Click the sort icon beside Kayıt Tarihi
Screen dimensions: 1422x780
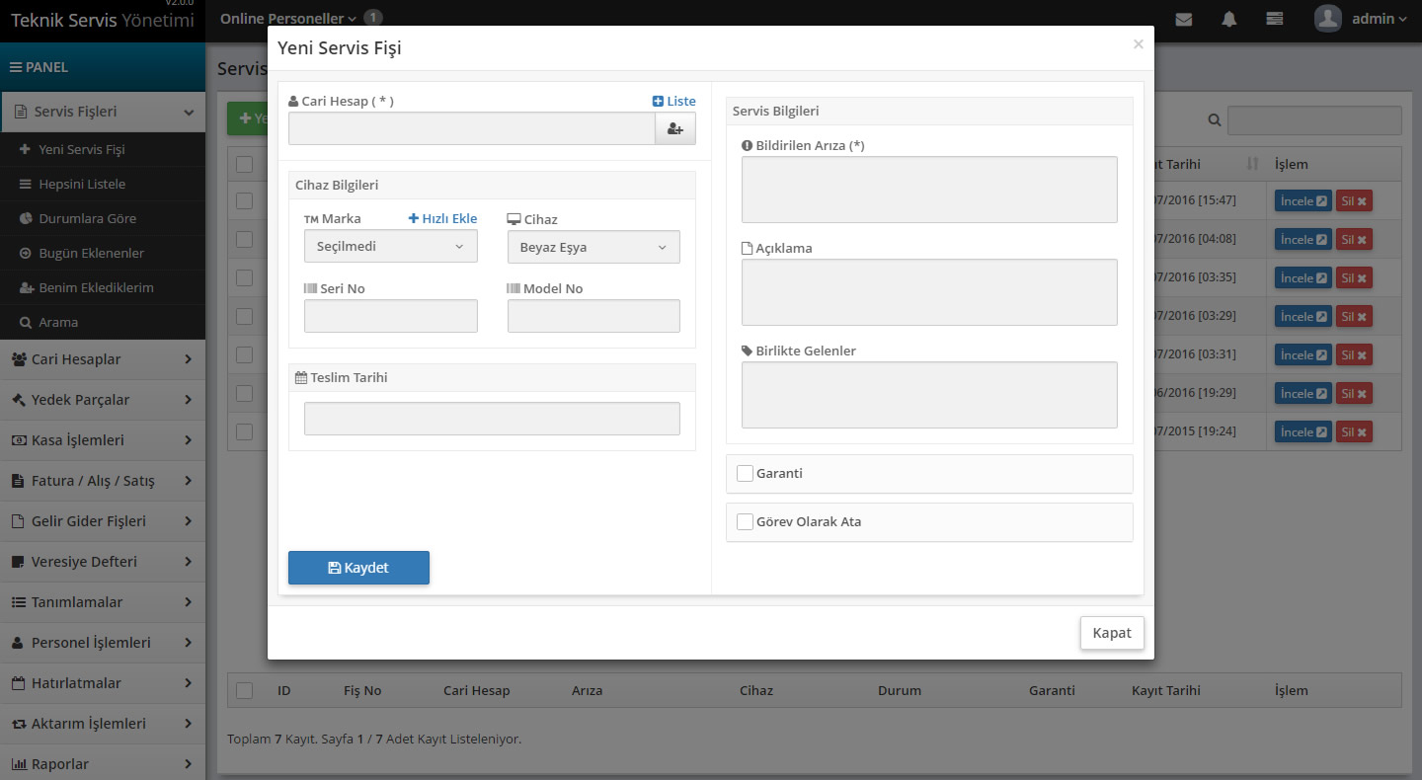1253,164
